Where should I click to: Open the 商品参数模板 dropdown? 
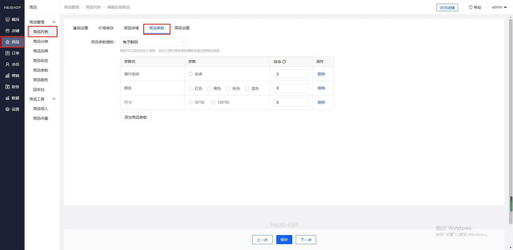tap(153, 42)
